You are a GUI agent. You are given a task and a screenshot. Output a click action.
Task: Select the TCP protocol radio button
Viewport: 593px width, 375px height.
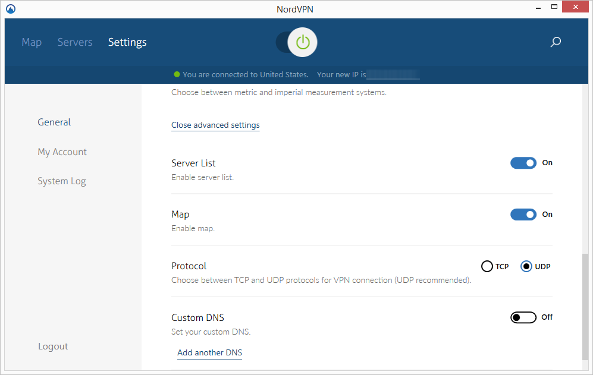pos(487,266)
